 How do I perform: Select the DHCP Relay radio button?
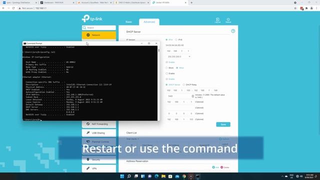pos(183,84)
